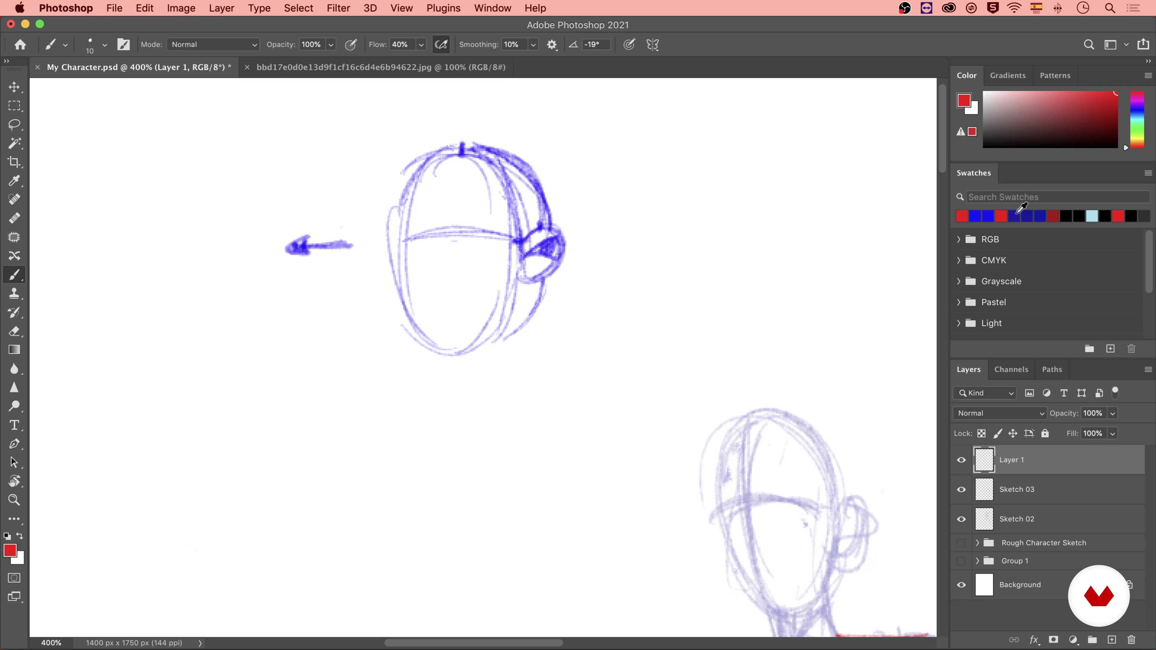
Task: Open layer blend mode Normal dropdown
Action: pos(999,413)
